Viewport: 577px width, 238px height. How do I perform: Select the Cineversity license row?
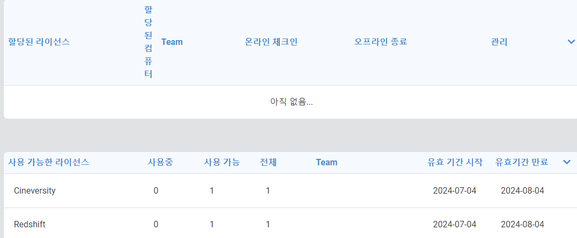[x=290, y=190]
